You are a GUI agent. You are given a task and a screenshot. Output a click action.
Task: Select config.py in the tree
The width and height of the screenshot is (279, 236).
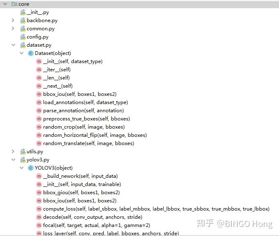(38, 37)
